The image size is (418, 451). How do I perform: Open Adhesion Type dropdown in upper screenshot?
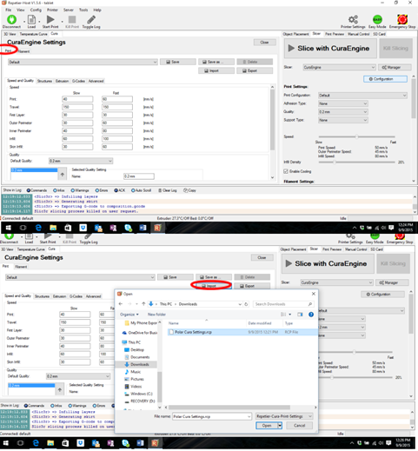343,103
